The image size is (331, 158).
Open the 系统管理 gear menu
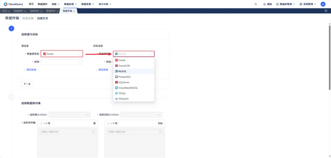(x=307, y=4)
